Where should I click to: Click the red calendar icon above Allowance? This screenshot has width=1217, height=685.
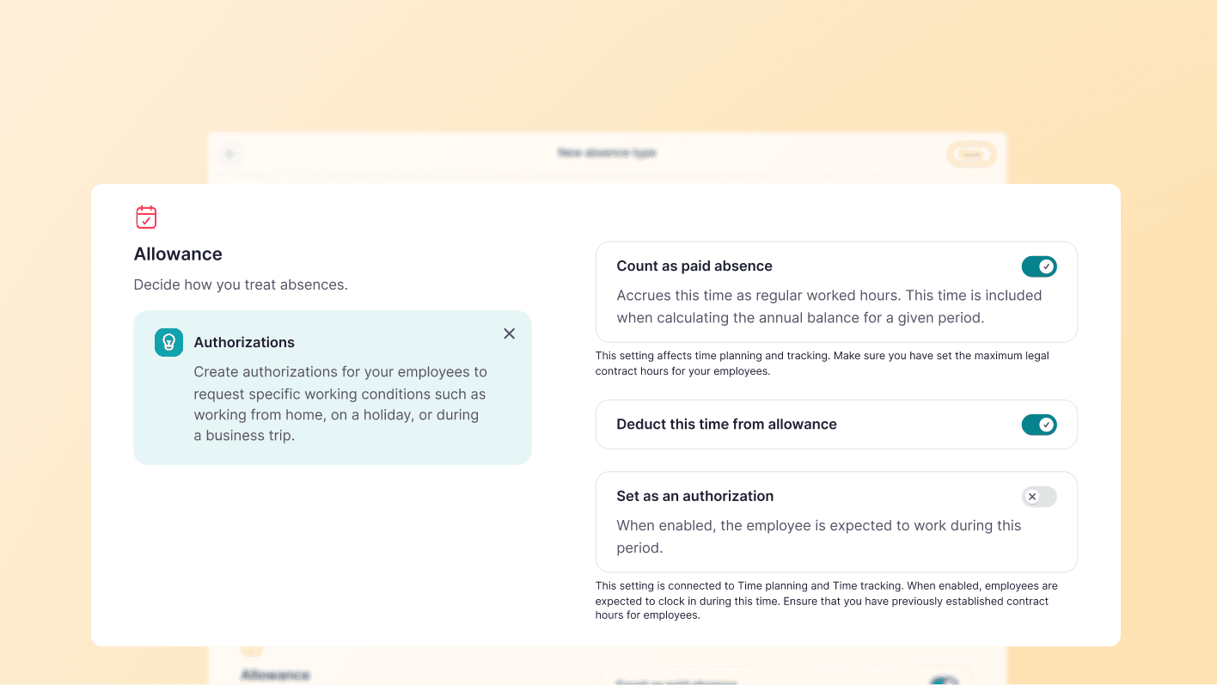(x=146, y=217)
